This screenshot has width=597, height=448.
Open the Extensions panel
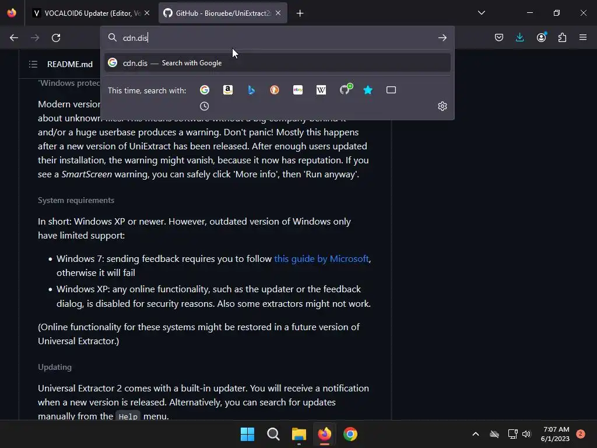562,38
